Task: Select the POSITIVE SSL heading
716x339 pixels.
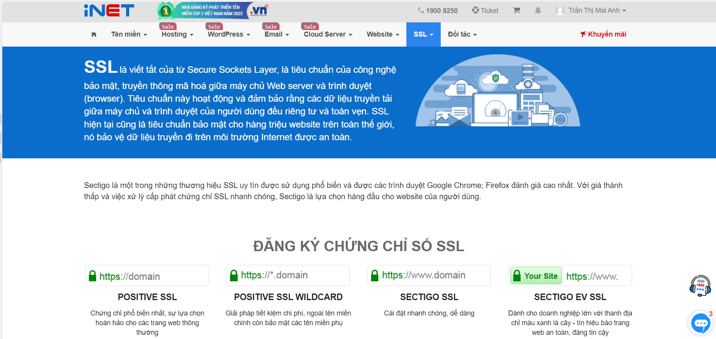Action: pos(147,297)
